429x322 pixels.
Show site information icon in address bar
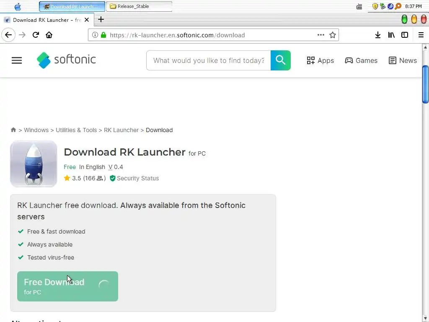(x=95, y=35)
